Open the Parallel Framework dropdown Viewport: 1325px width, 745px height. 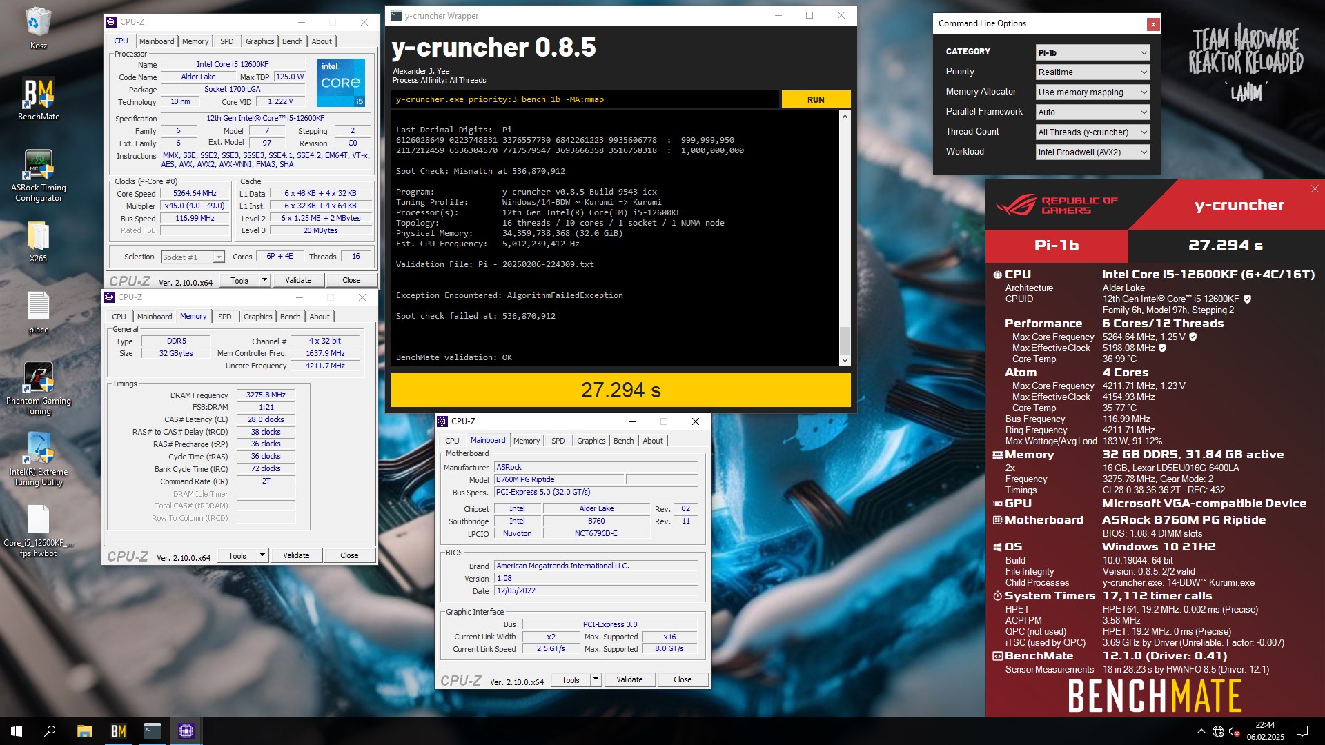[1092, 112]
